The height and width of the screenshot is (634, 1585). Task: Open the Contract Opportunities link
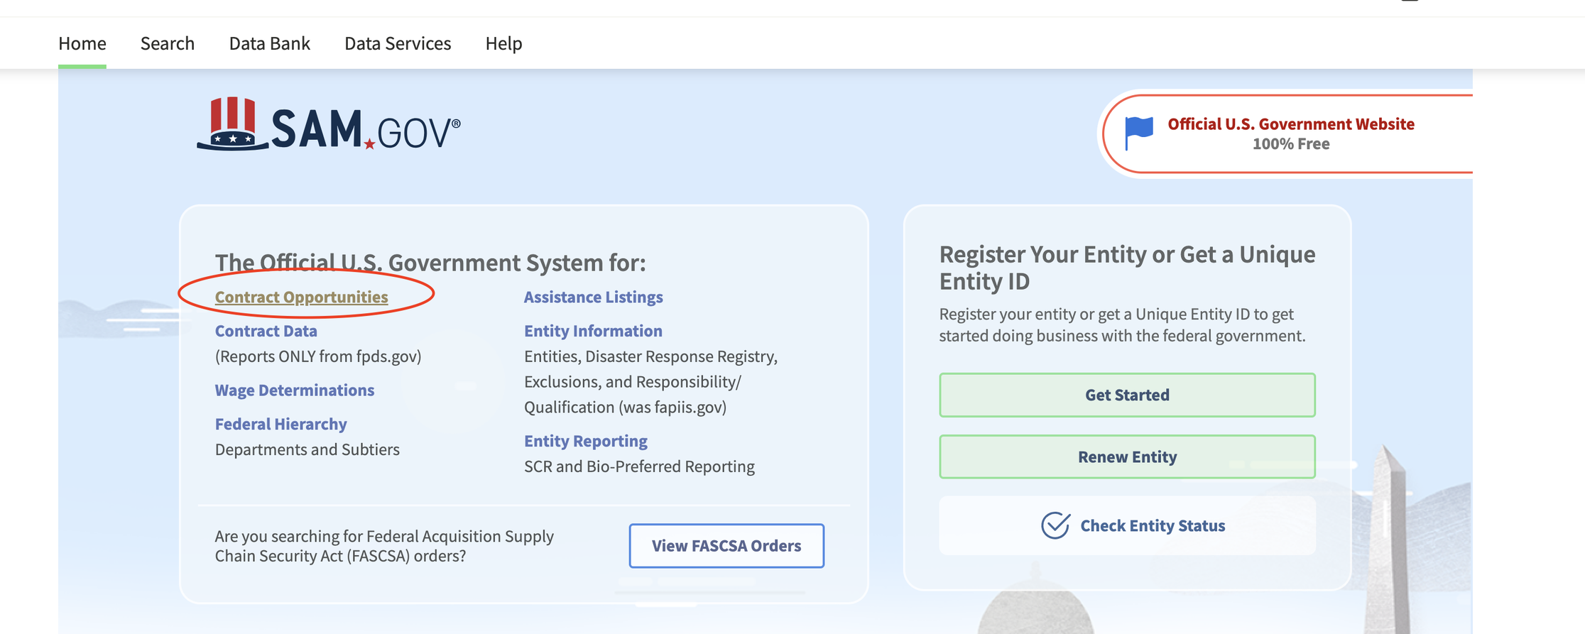(302, 297)
